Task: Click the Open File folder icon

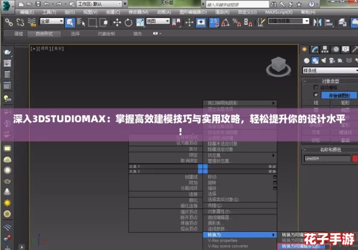Action: point(29,4)
